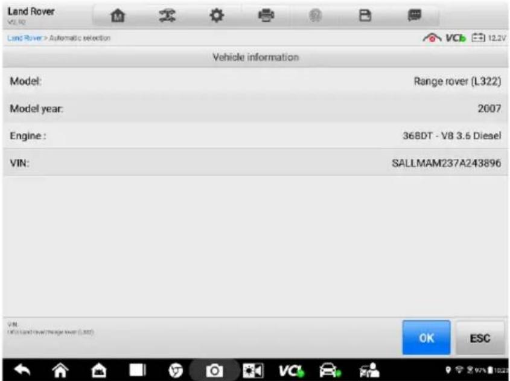
Task: Launch Chrome browser from navigation bar
Action: 176,370
